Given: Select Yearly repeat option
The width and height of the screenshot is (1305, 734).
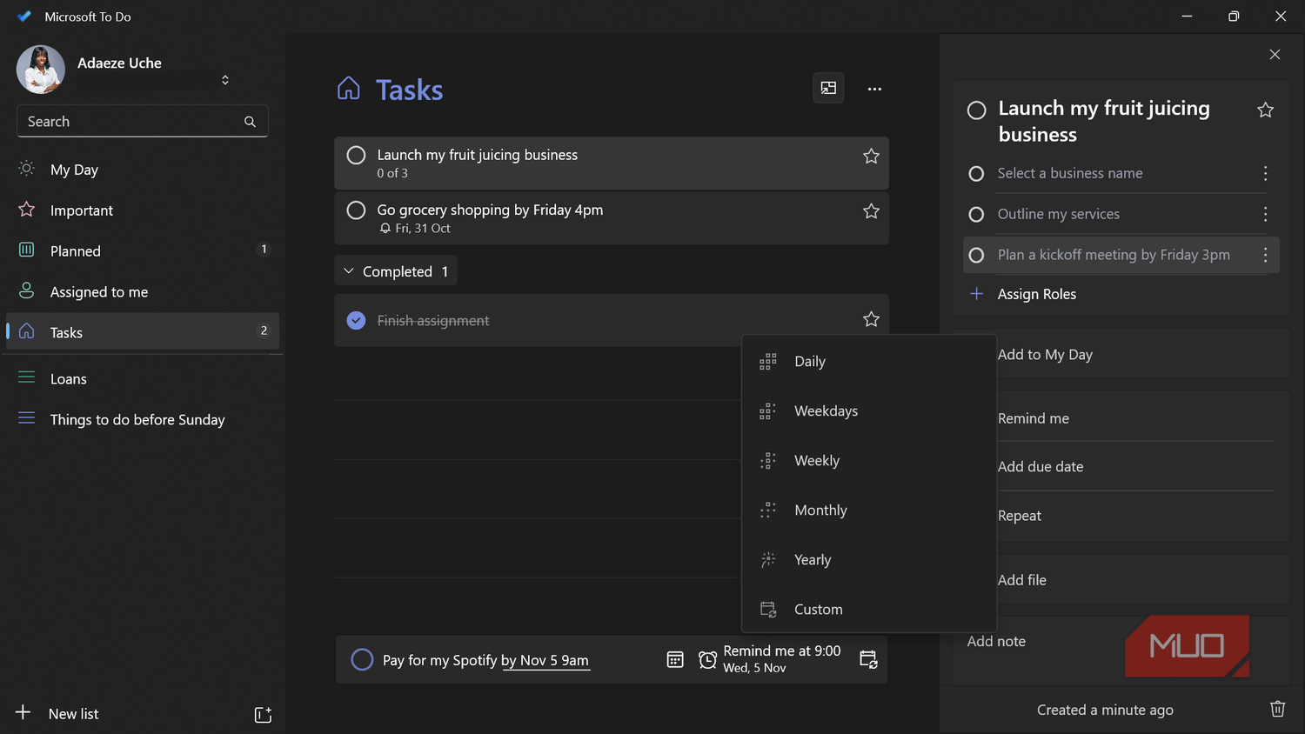Looking at the screenshot, I should [868, 560].
